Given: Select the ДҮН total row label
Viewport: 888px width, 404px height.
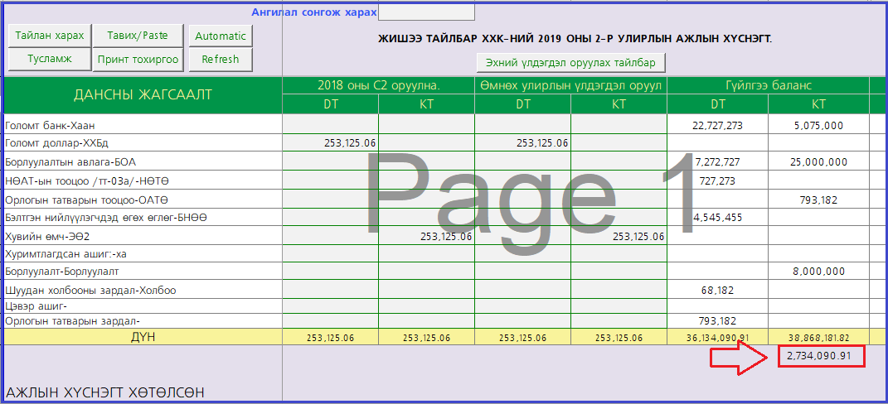Looking at the screenshot, I should 143,337.
